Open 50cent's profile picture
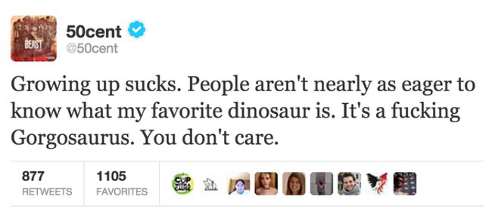The width and height of the screenshot is (484, 222). tap(34, 38)
